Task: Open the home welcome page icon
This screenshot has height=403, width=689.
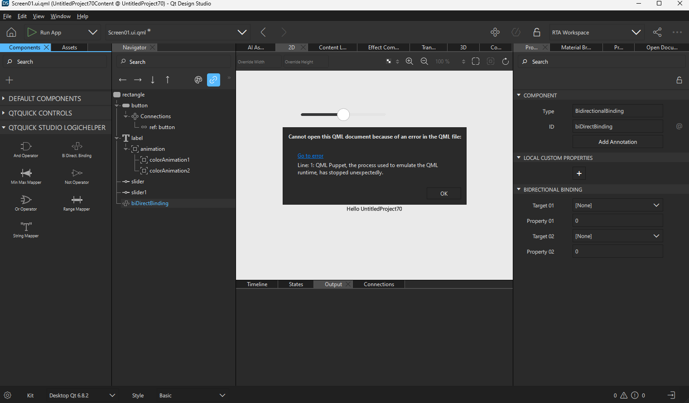Action: click(11, 32)
